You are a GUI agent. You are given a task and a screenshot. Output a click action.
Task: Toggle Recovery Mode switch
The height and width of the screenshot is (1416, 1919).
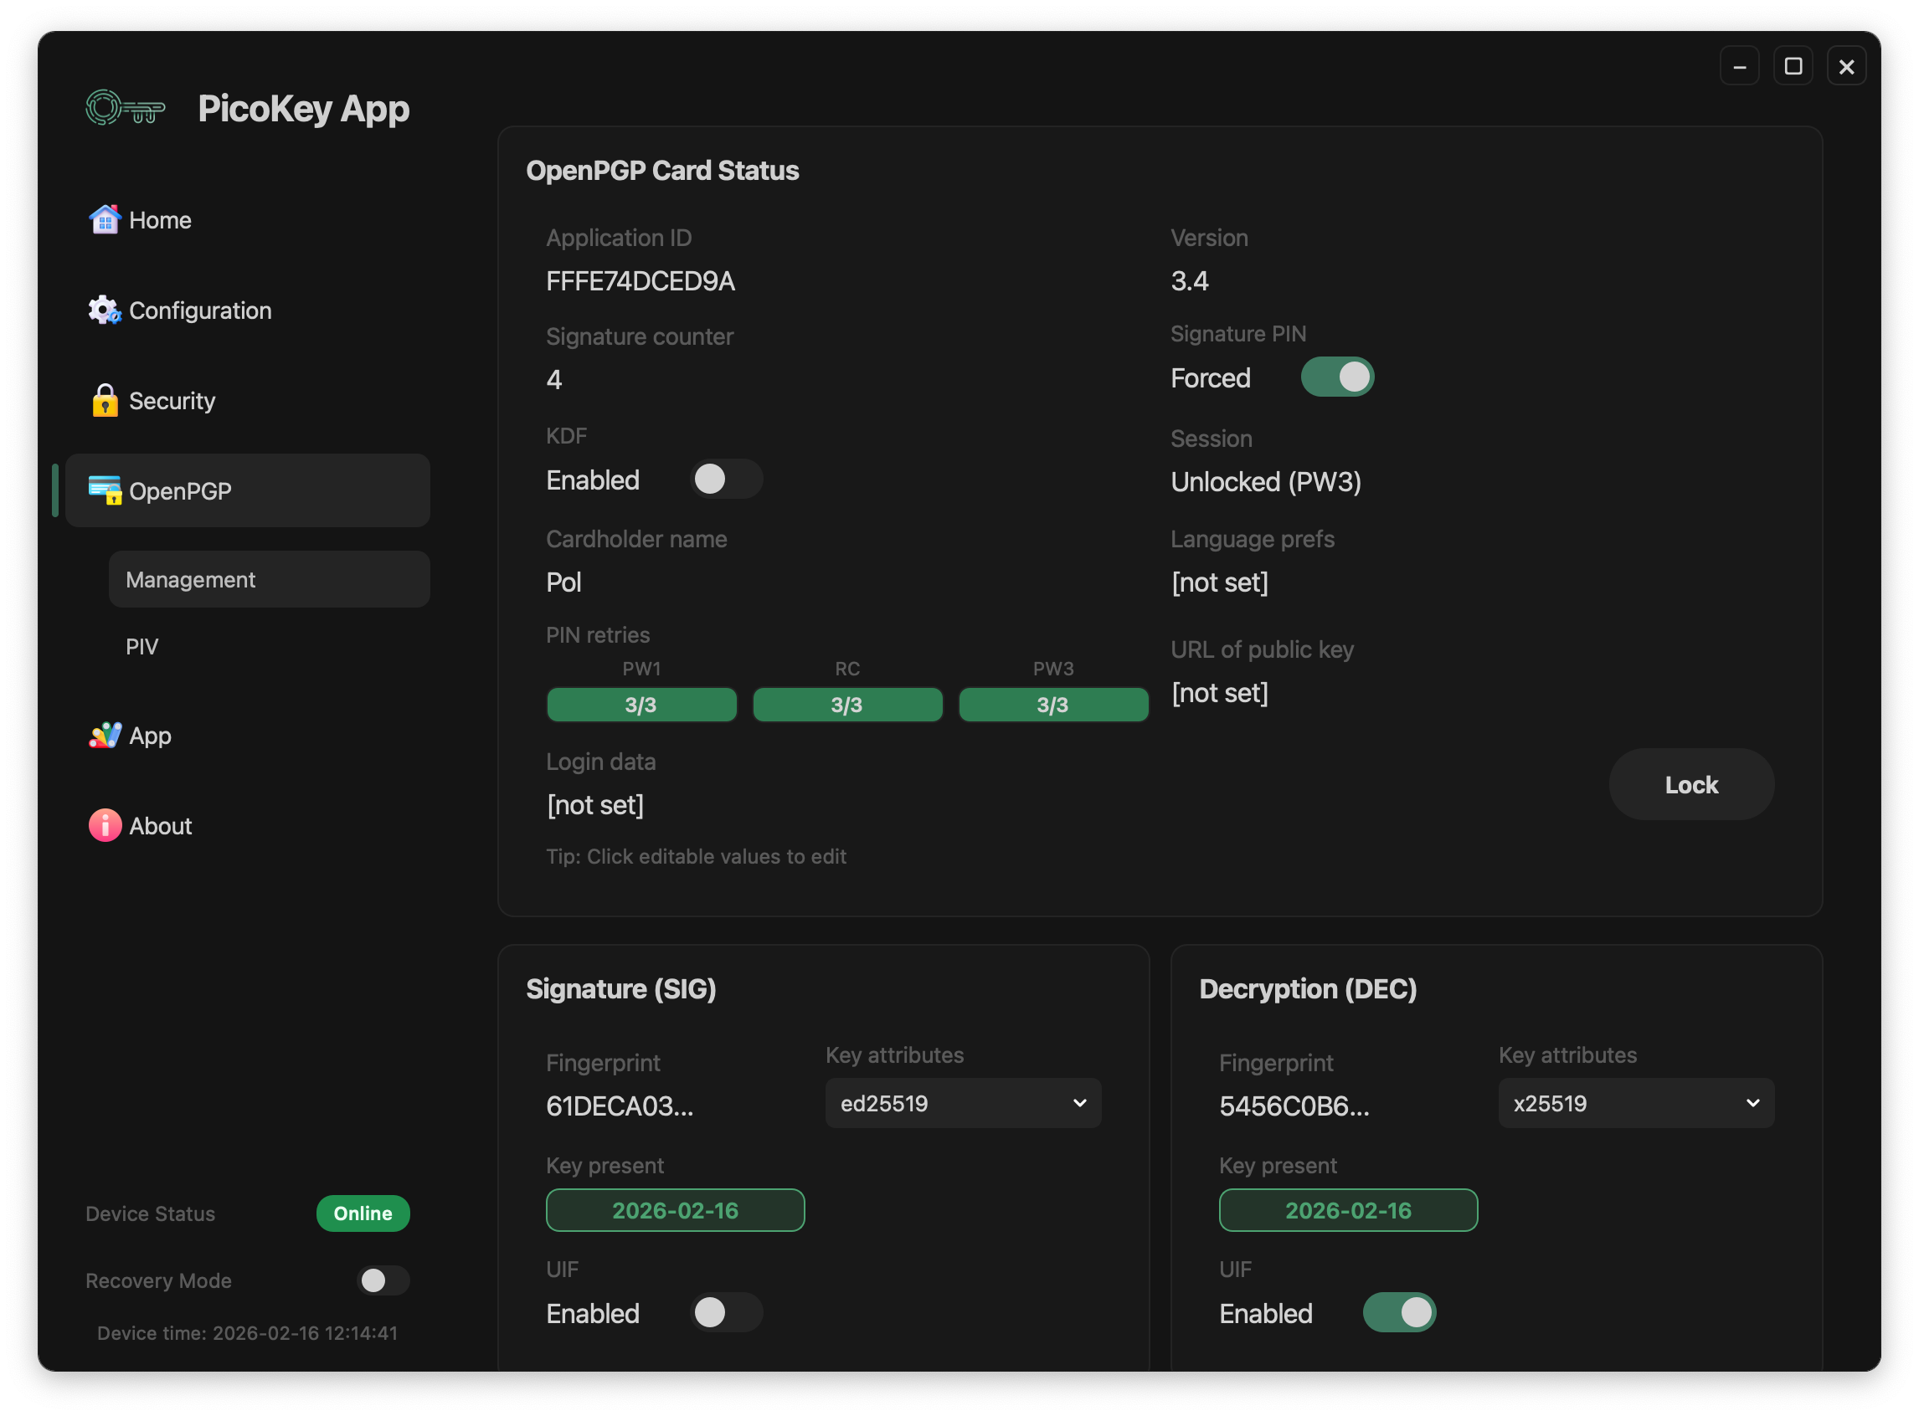[x=383, y=1280]
